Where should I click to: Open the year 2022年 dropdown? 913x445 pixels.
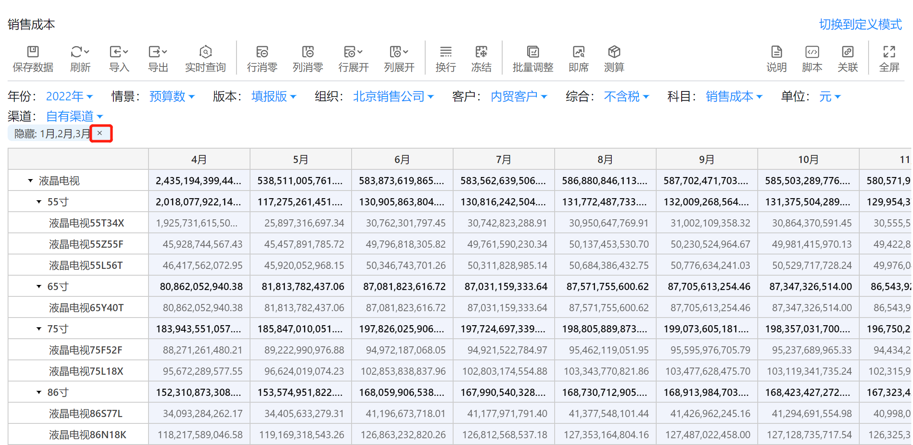(69, 97)
